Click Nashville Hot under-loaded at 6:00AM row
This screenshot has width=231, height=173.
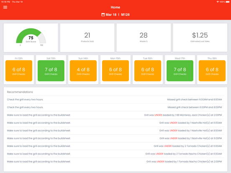[116, 123]
